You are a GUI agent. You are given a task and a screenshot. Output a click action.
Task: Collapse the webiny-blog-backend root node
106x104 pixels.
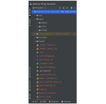pos(33,12)
